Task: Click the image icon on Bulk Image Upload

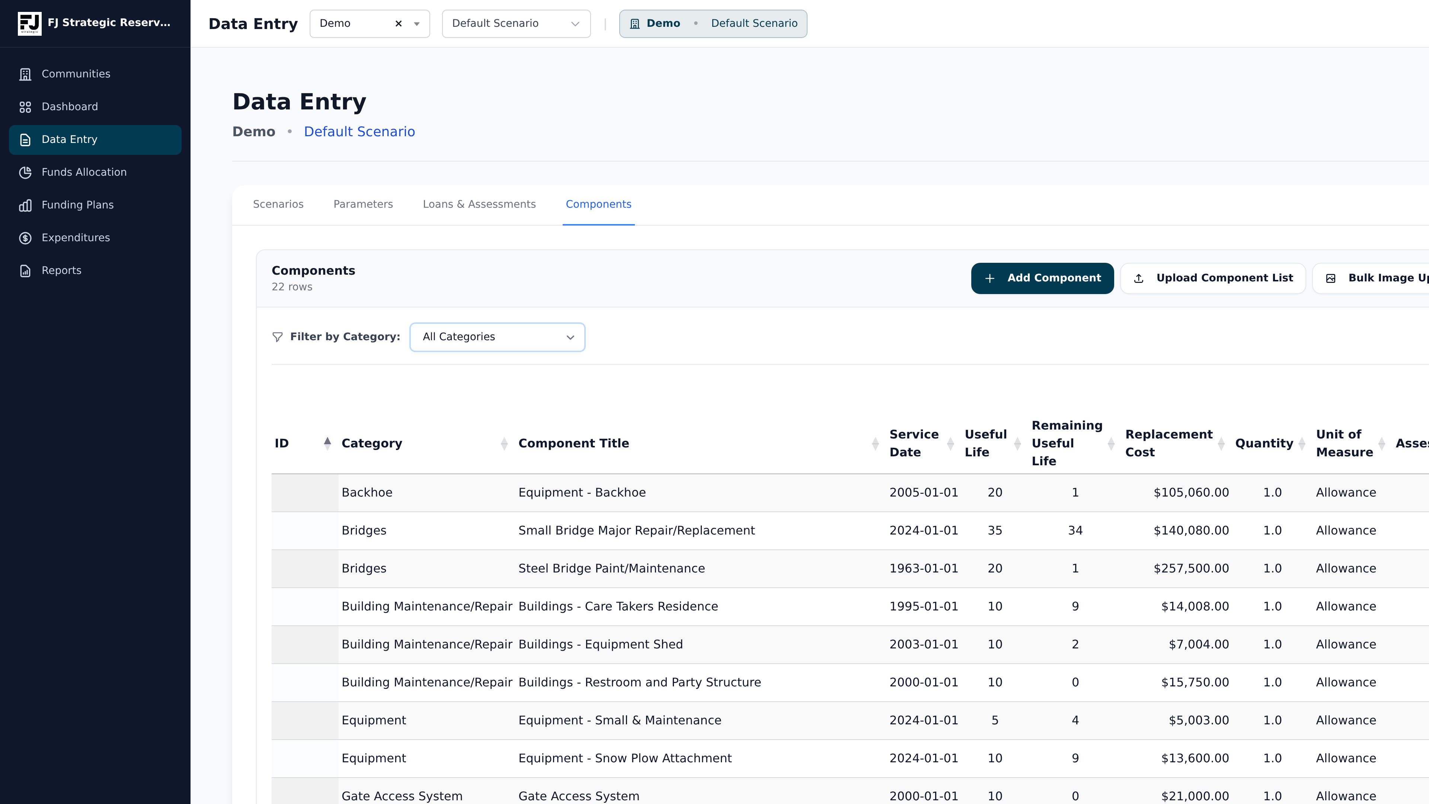Action: 1331,278
